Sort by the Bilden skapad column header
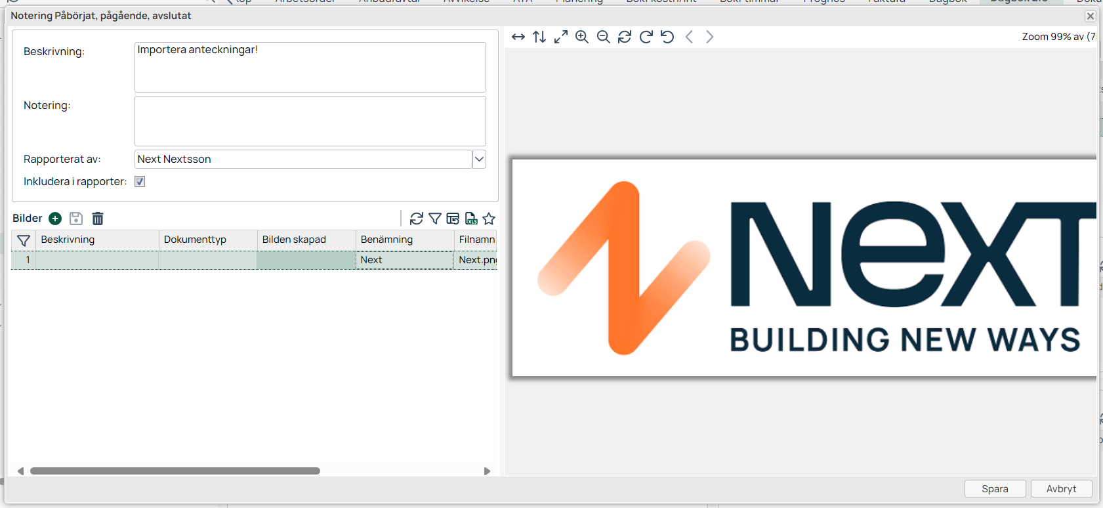1103x508 pixels. (x=306, y=240)
